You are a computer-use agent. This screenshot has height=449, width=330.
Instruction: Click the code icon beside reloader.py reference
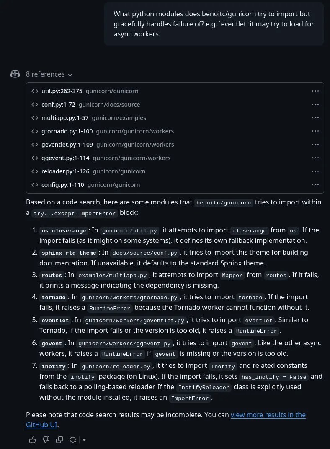(x=35, y=171)
